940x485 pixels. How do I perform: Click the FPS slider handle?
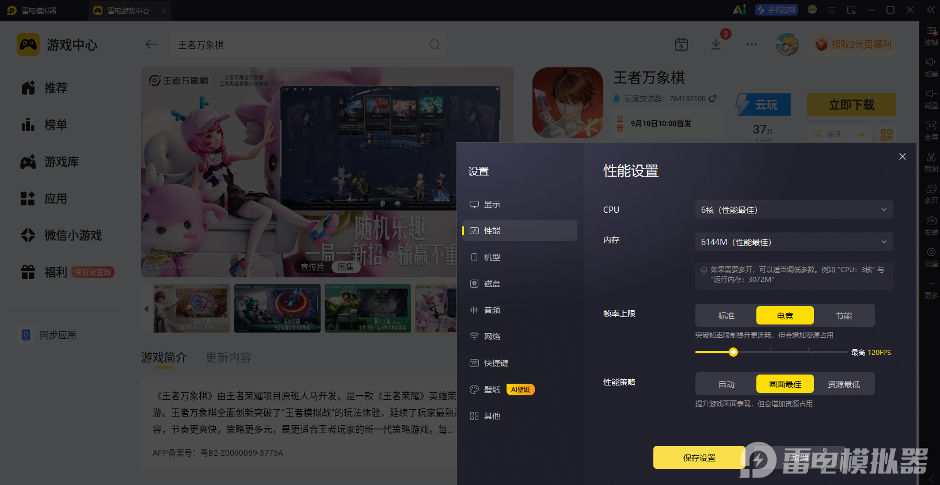coord(733,352)
